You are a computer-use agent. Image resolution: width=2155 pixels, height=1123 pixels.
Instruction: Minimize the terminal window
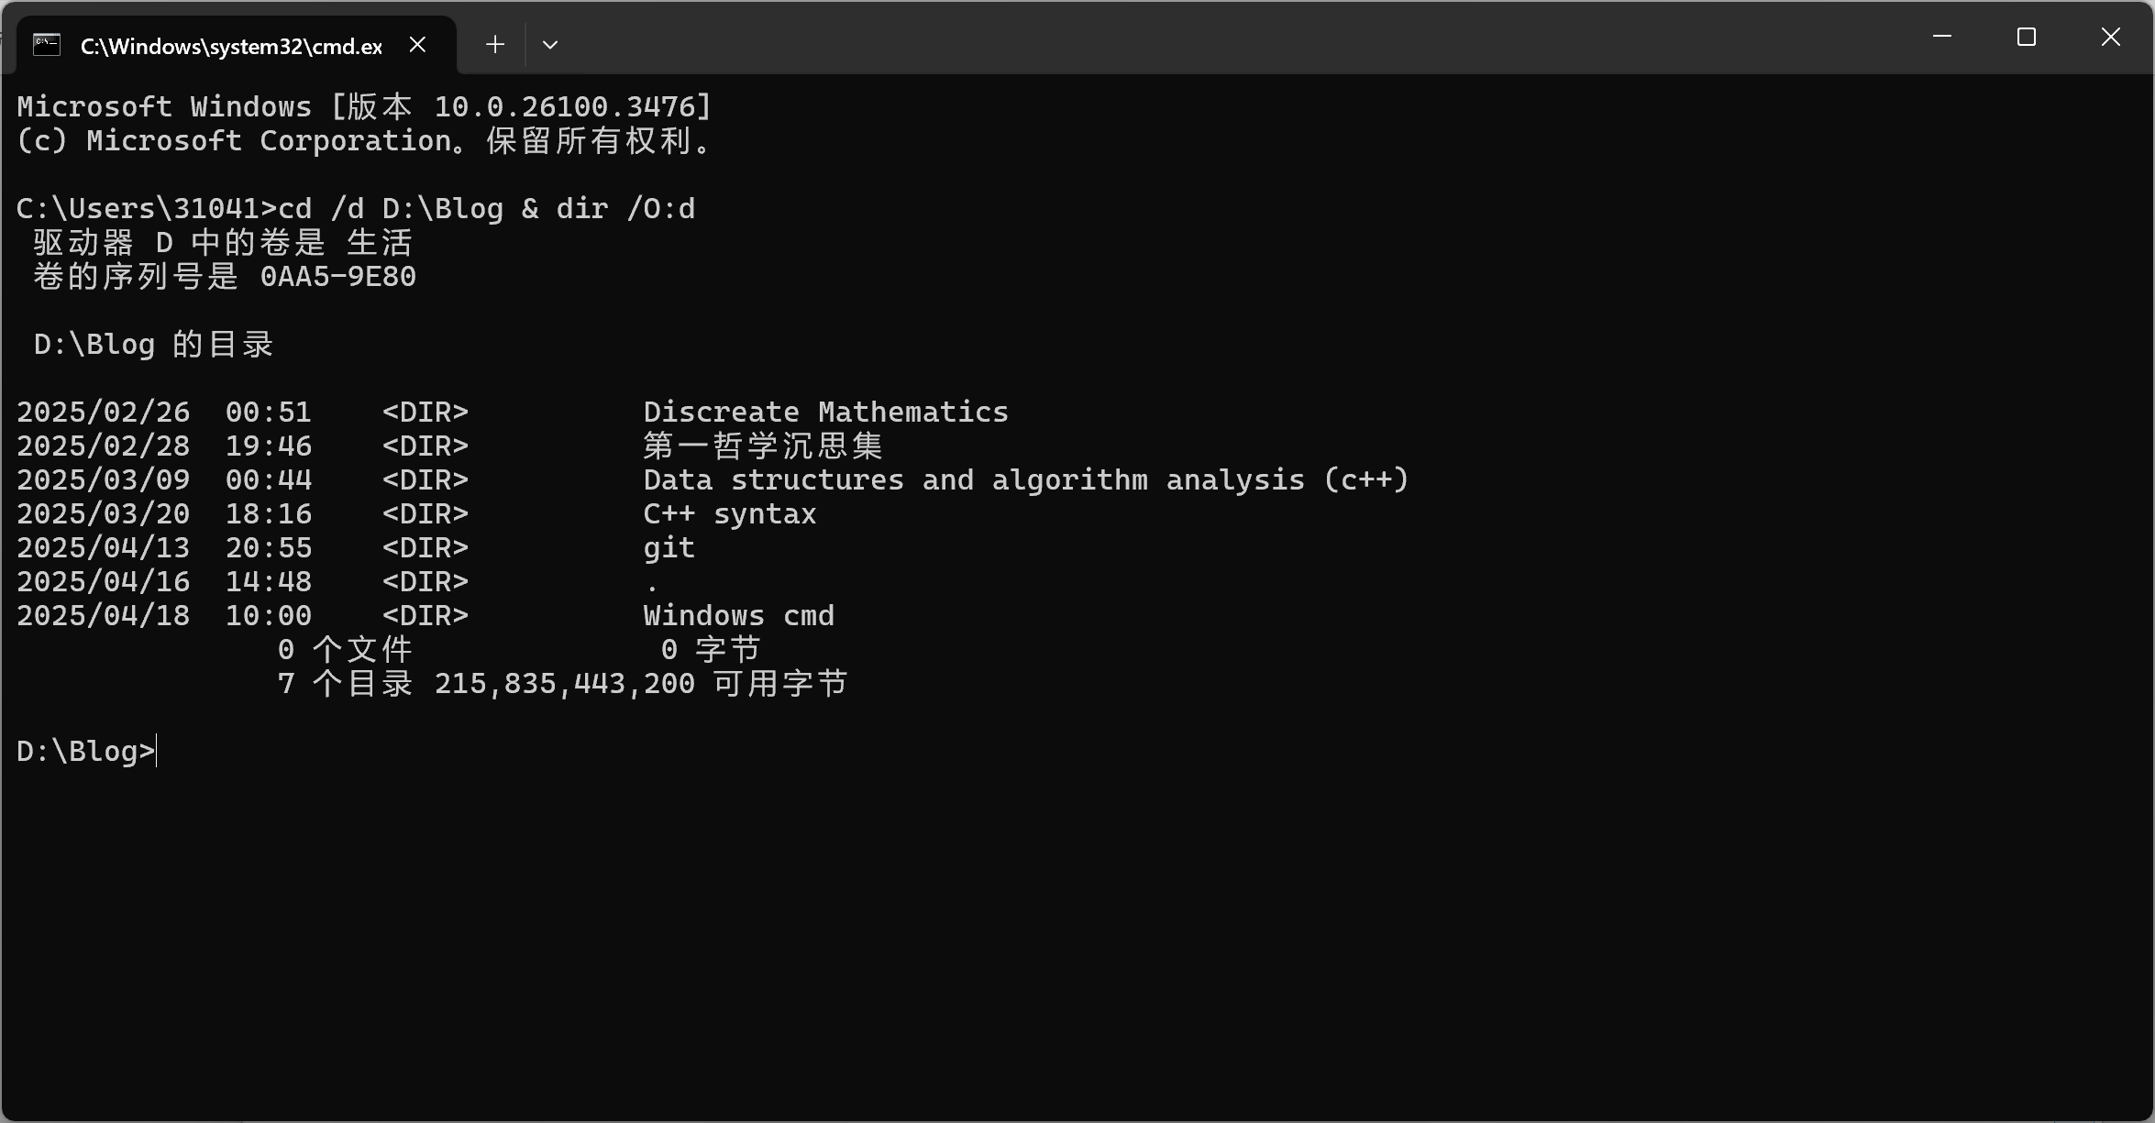click(x=1942, y=37)
